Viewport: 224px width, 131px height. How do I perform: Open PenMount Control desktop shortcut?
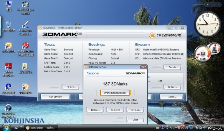coord(26,28)
